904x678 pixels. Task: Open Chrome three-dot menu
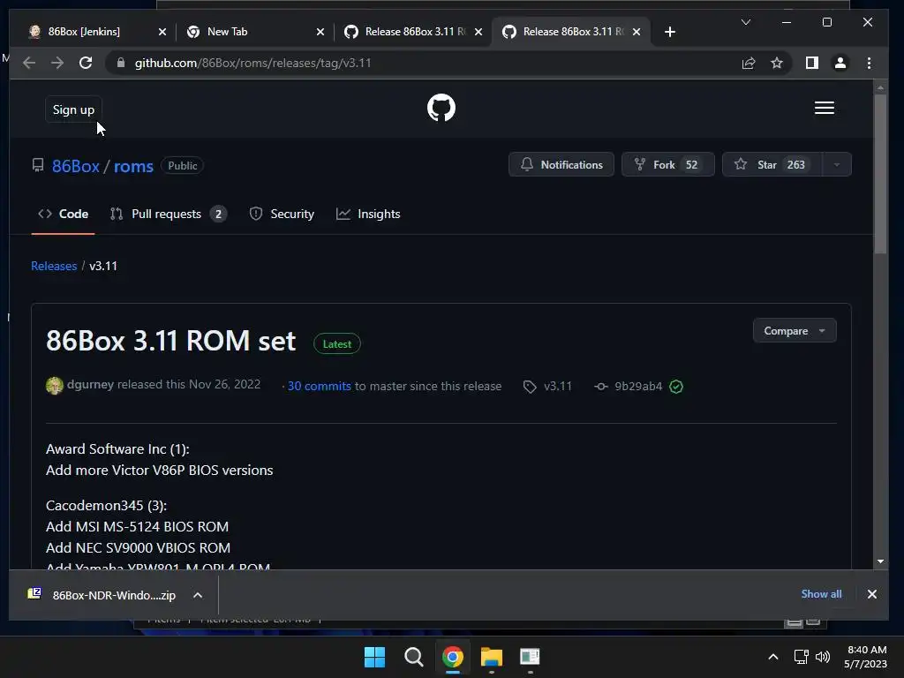pyautogui.click(x=869, y=63)
